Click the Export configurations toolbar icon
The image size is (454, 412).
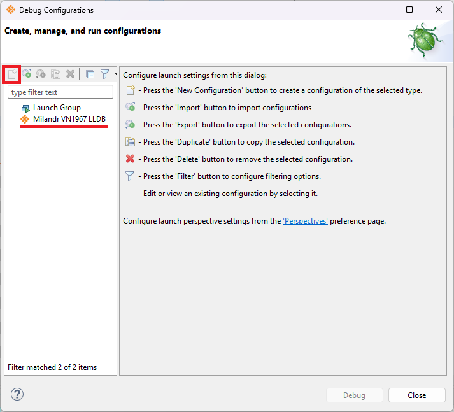point(41,74)
